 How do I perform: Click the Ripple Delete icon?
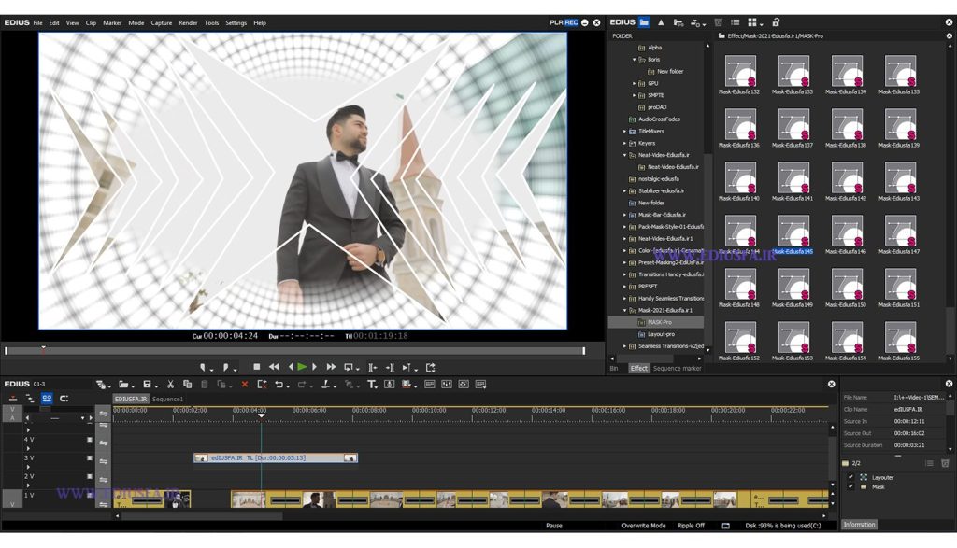coord(262,384)
